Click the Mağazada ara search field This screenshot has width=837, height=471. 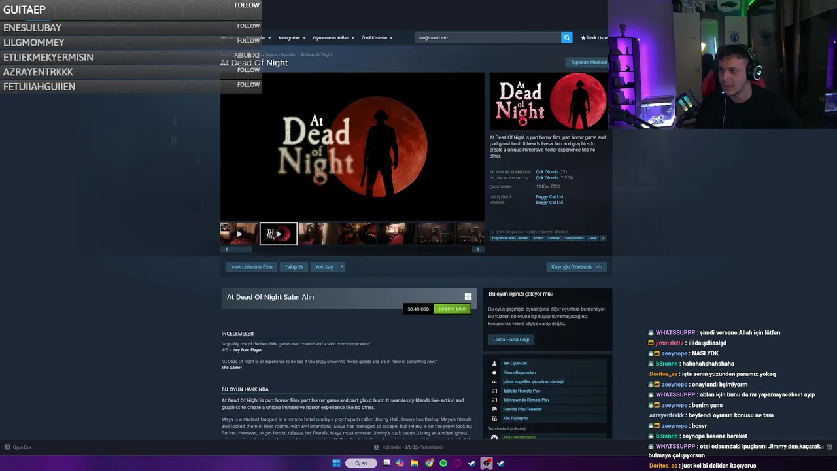[488, 37]
